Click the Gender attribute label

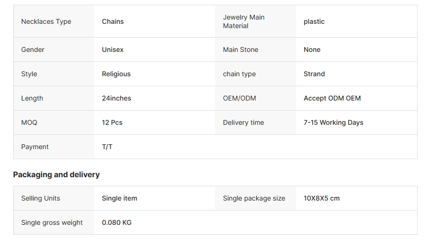coord(33,50)
